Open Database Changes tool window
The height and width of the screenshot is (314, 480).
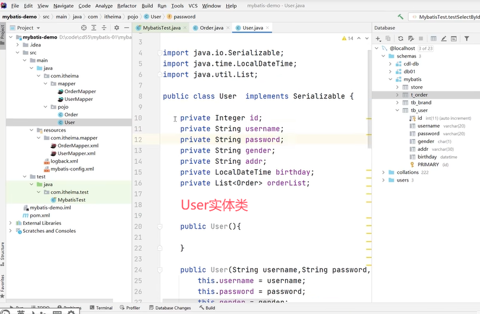pyautogui.click(x=170, y=308)
